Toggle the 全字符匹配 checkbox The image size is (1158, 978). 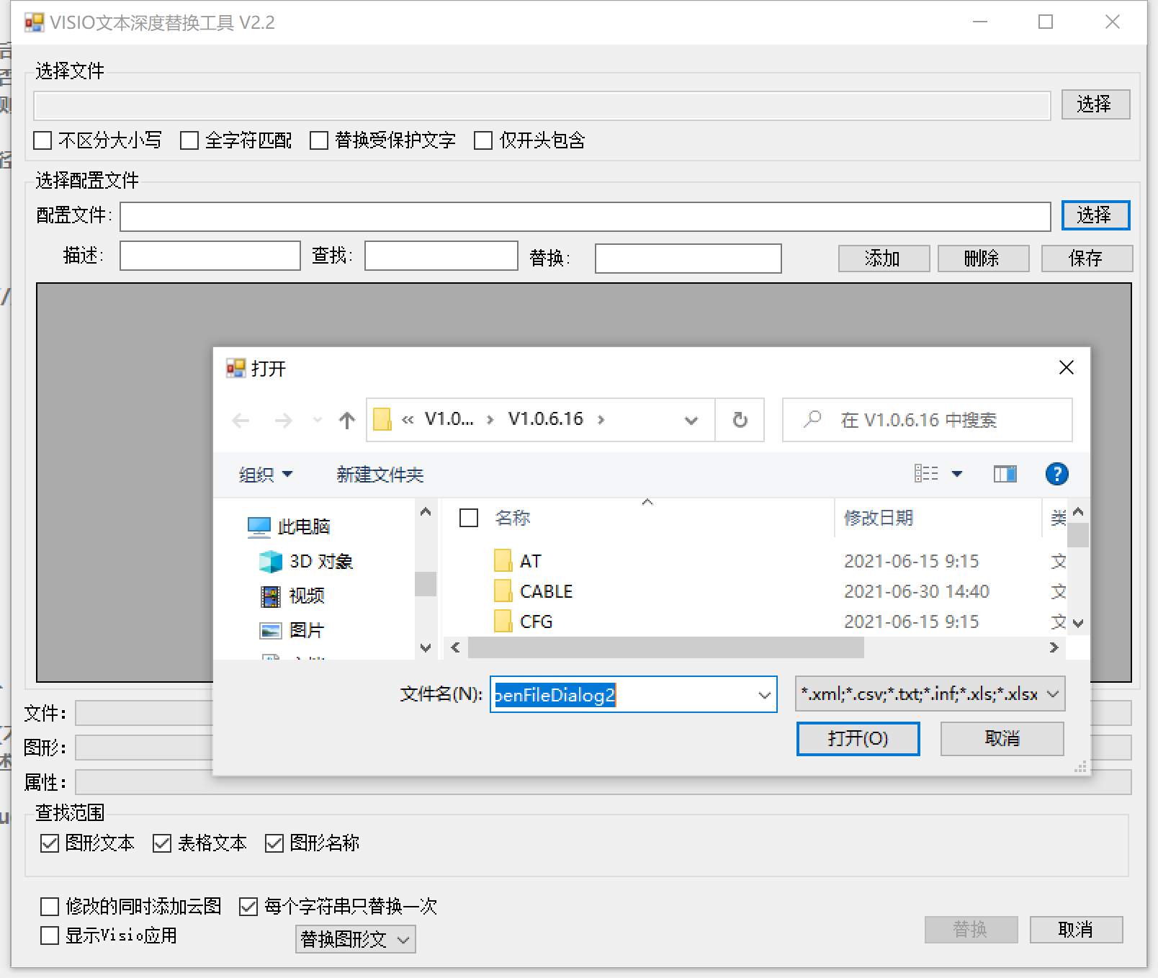[x=189, y=140]
